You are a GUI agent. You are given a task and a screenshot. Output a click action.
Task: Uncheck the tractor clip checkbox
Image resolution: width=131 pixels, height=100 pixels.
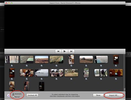coord(86,66)
